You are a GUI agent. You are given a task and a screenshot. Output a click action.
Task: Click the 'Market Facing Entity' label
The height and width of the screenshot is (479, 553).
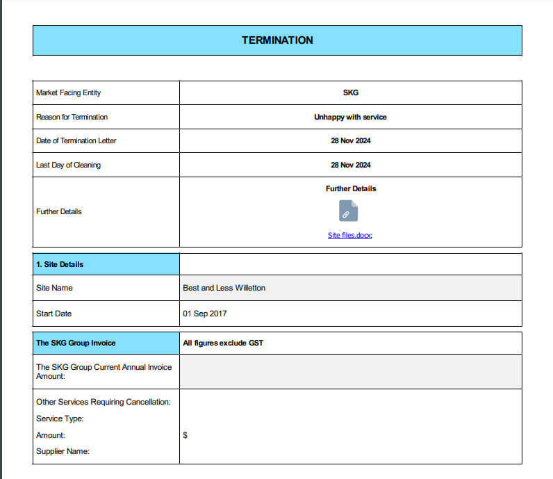tap(68, 92)
